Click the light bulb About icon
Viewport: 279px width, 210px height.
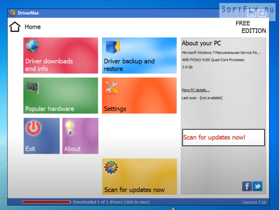69,128
